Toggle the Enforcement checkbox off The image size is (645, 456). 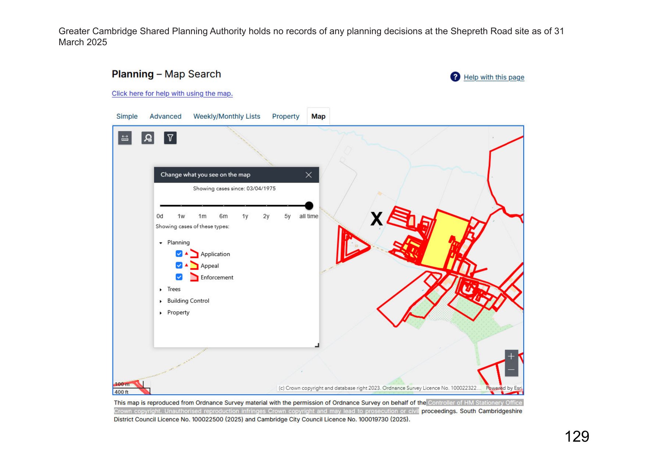(179, 277)
